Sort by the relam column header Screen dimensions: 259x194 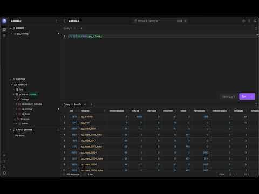pyautogui.click(x=183, y=111)
